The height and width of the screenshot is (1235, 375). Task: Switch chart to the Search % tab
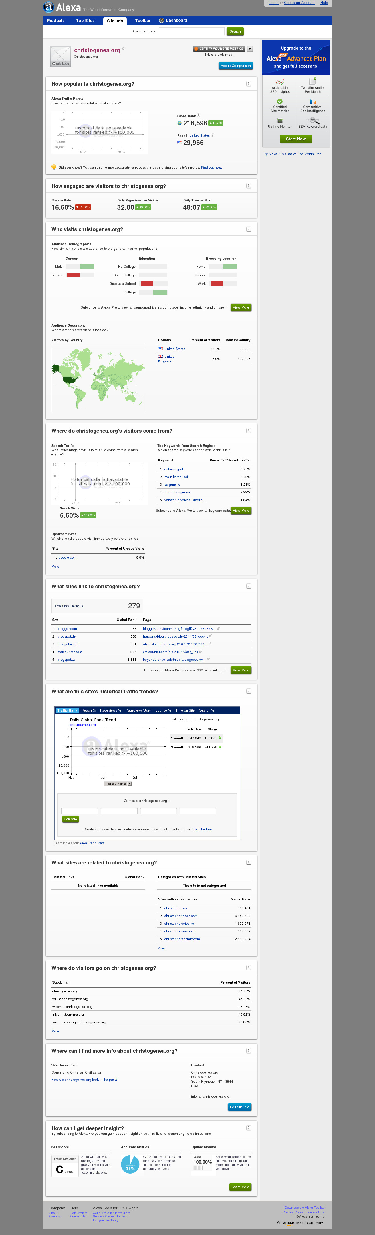pos(206,710)
